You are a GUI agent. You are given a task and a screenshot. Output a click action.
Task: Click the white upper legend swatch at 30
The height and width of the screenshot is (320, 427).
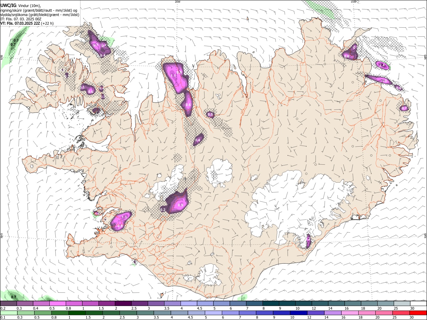(418, 304)
